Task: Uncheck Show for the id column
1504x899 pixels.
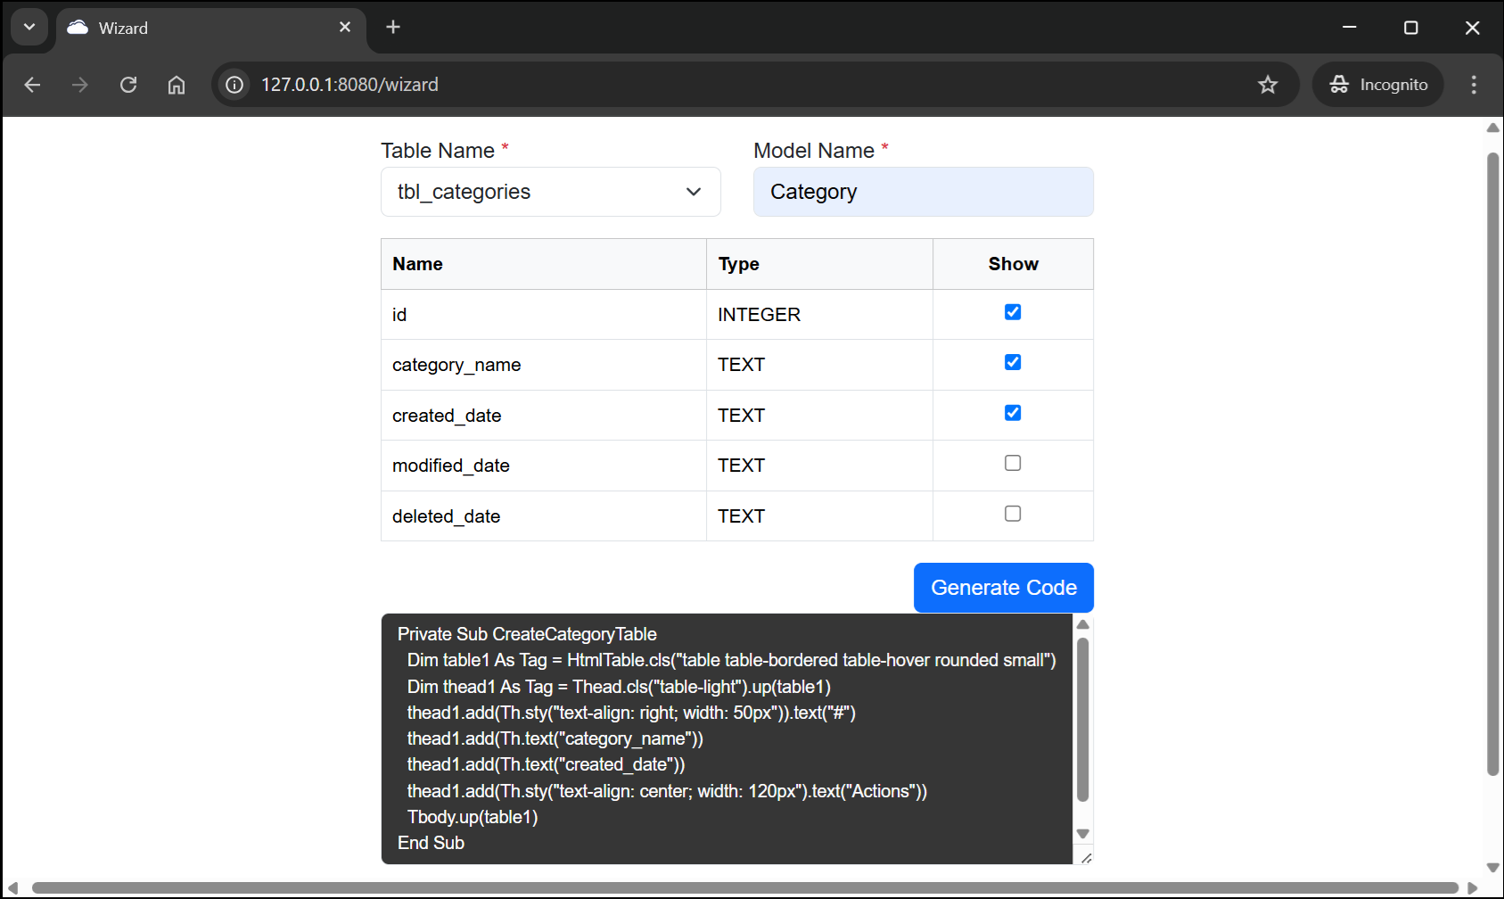Action: 1013,312
